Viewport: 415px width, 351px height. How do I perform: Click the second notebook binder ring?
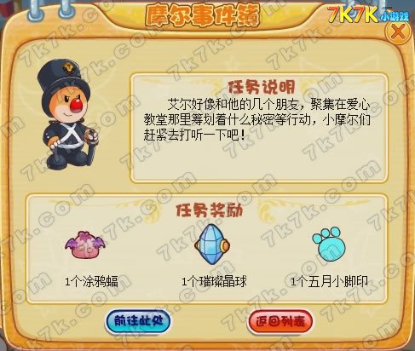[x=66, y=9]
